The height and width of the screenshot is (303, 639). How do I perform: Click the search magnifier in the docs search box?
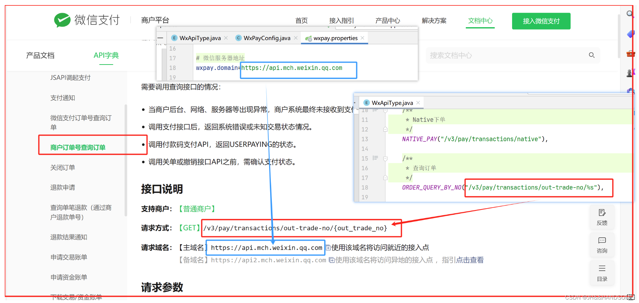592,55
